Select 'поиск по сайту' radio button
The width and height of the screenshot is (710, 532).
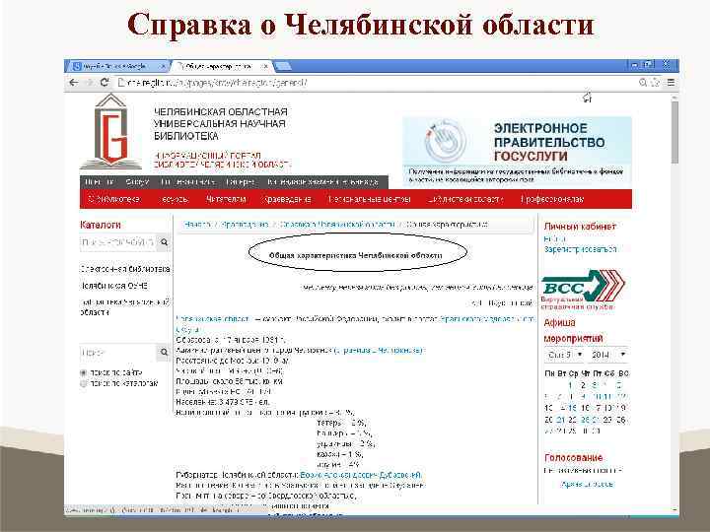click(83, 372)
